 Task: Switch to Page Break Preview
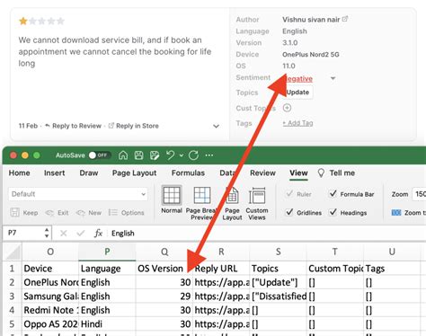point(202,195)
